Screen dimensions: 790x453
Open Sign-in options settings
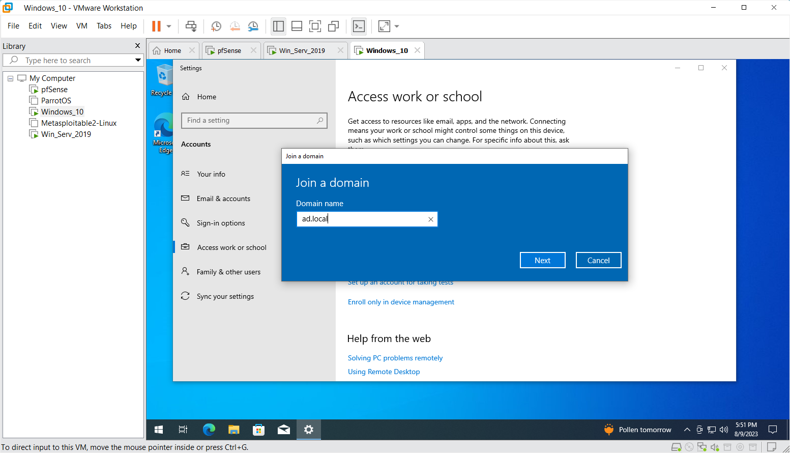pos(221,223)
